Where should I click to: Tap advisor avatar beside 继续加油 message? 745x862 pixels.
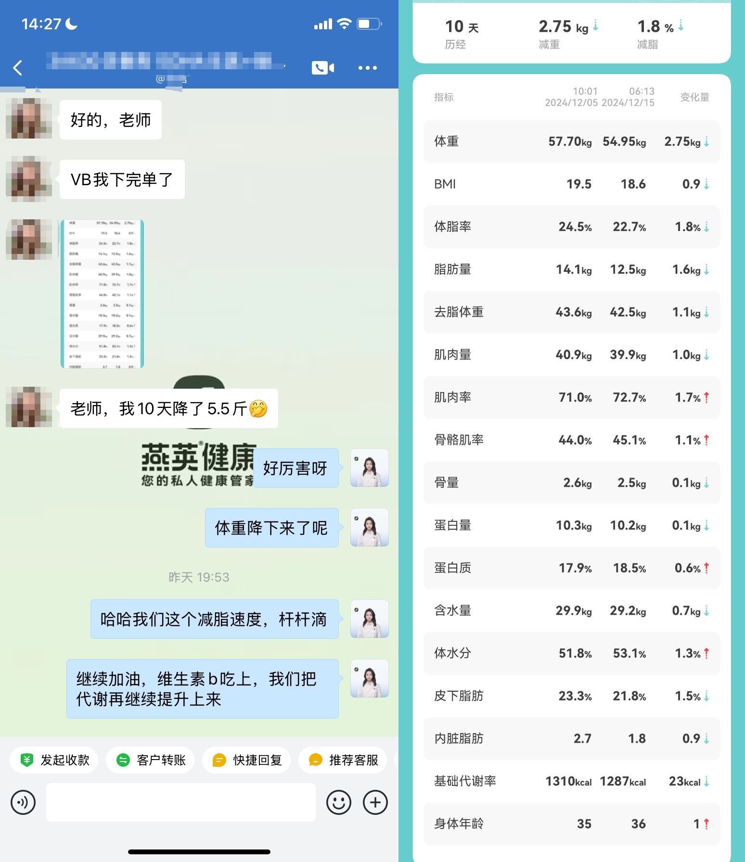(x=370, y=678)
